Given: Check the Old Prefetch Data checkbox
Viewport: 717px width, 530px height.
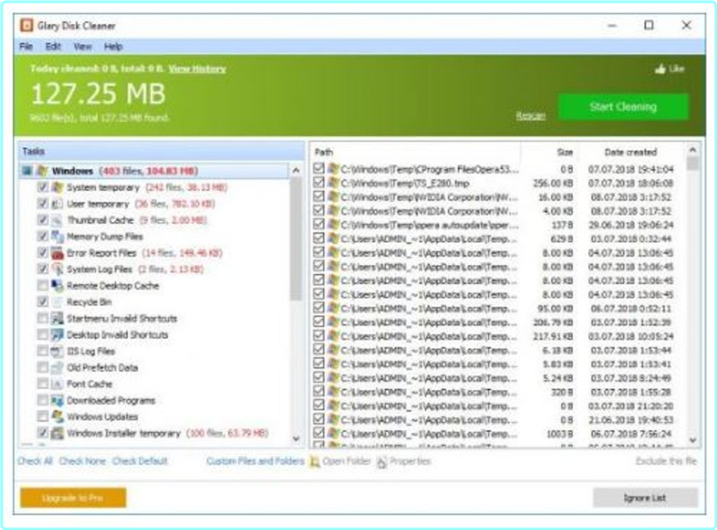Looking at the screenshot, I should point(42,367).
